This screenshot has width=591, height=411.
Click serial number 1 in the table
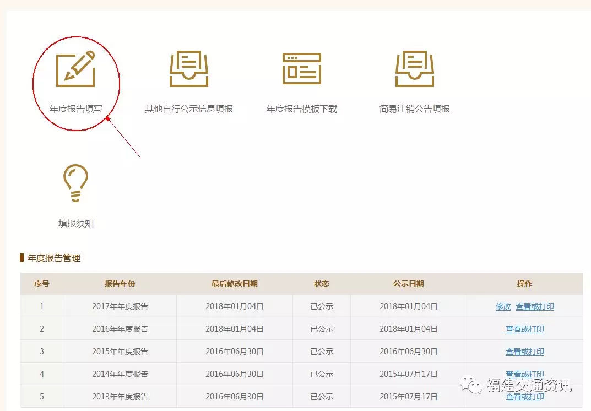(42, 306)
